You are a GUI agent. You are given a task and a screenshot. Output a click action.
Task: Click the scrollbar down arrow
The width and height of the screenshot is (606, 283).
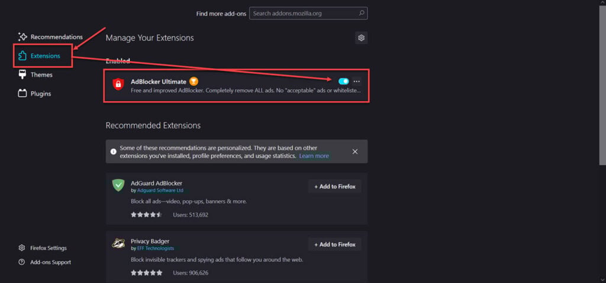point(602,279)
